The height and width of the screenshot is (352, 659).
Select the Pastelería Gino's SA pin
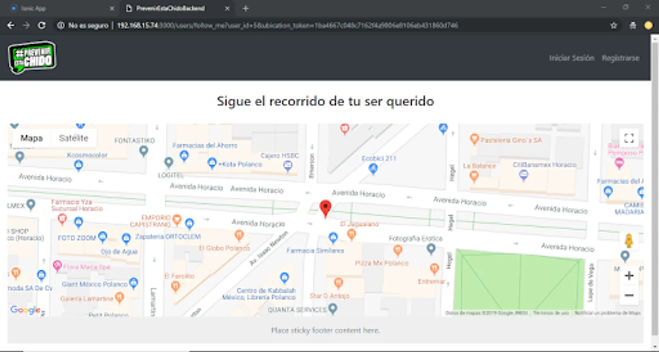(x=474, y=139)
